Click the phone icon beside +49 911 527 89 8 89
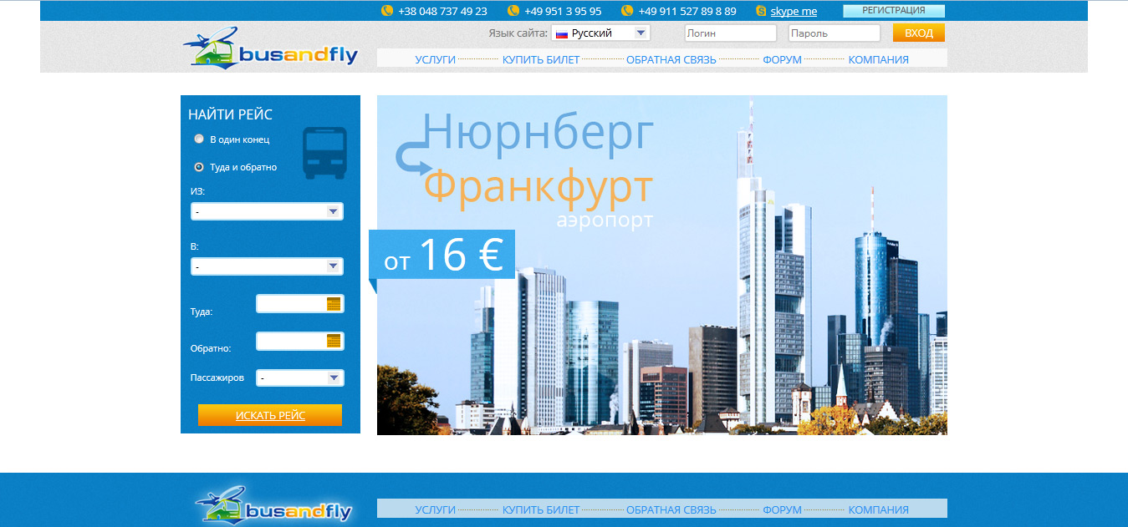The width and height of the screenshot is (1128, 527). tap(627, 11)
